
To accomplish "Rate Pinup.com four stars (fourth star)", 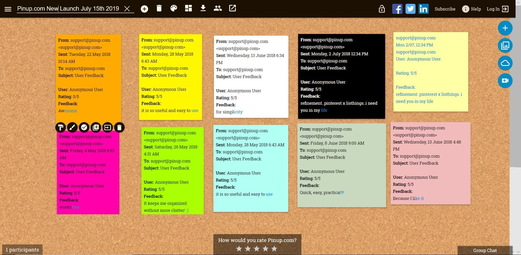I will (x=266, y=248).
